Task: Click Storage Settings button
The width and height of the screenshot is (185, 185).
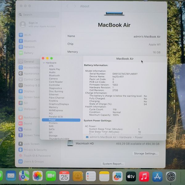Action: (146, 154)
